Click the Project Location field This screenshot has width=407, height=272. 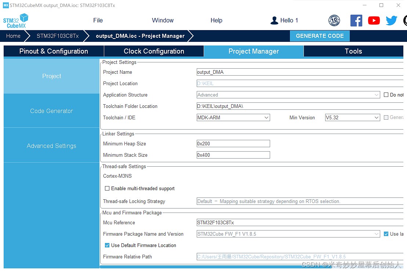pos(300,83)
